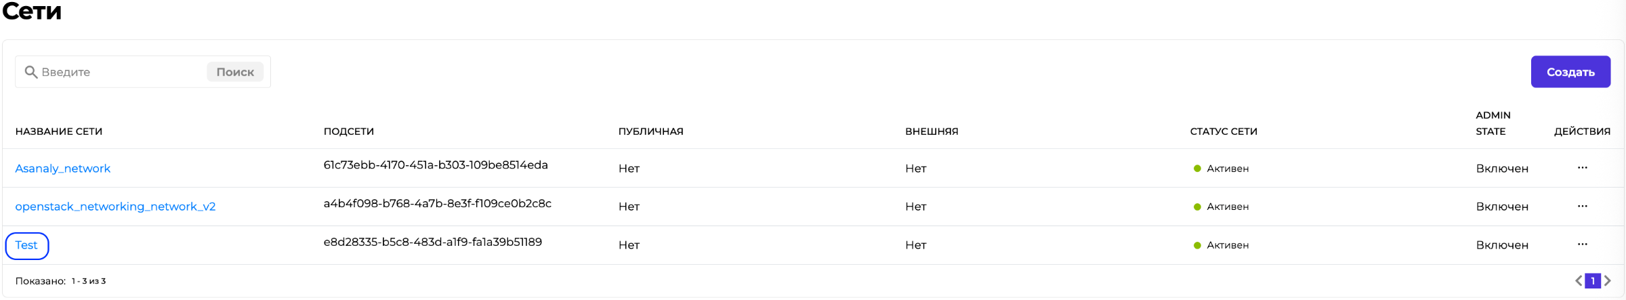Screen dimensions: 1626x300
Task: Click the Внешняя column header
Action: tap(932, 131)
